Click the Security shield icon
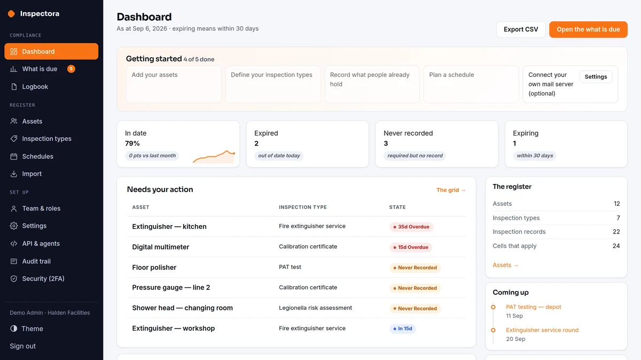This screenshot has width=641, height=360. point(14,278)
